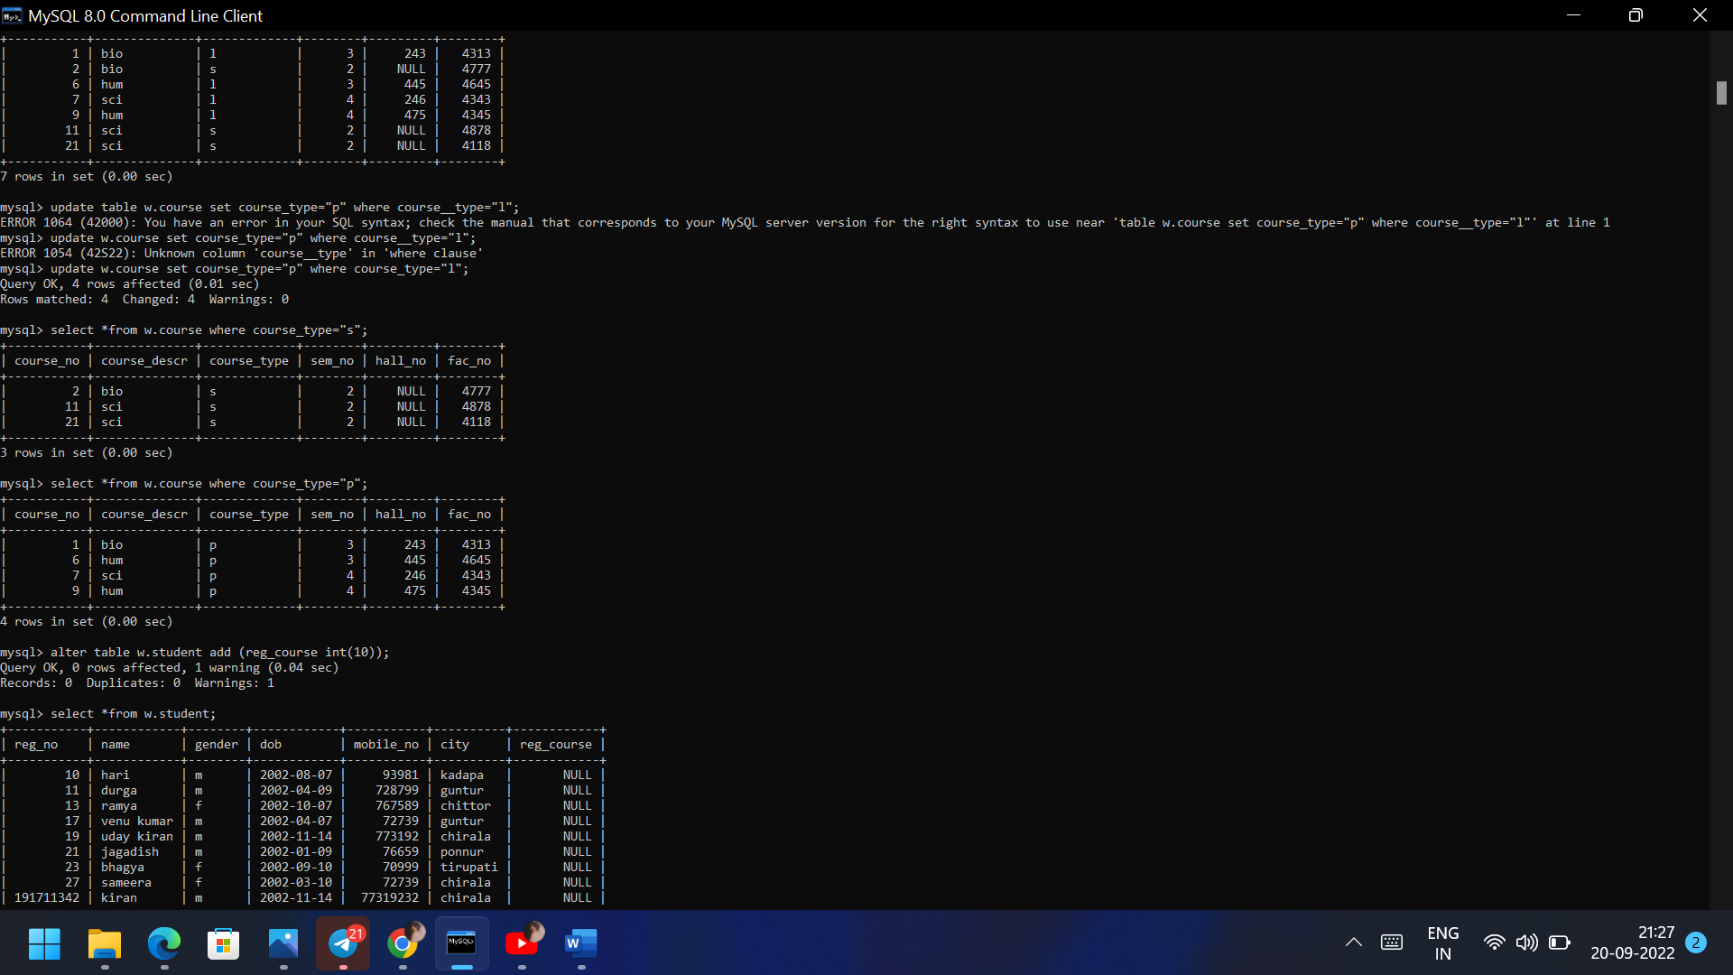This screenshot has width=1733, height=975.
Task: Select the name 'venu kumar' in the student table
Action: coord(137,822)
